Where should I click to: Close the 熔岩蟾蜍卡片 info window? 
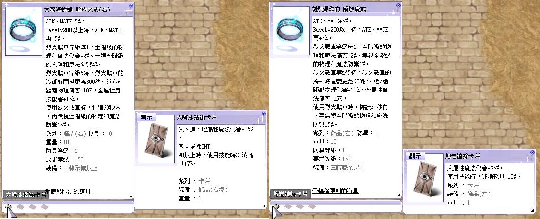pyautogui.click(x=532, y=152)
